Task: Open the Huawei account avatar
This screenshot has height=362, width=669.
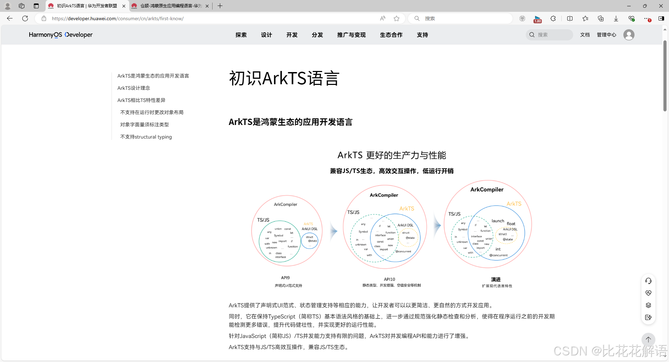Action: point(629,35)
